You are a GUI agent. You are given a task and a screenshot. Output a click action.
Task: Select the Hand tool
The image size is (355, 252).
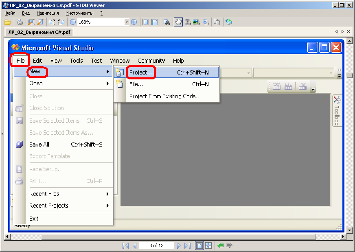point(178,22)
